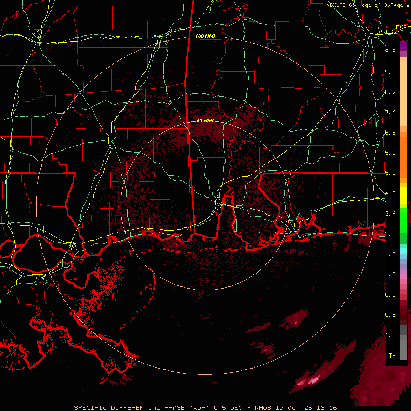This screenshot has width=411, height=411.
Task: Click the 4.2 scale value
Action: pyautogui.click(x=390, y=194)
